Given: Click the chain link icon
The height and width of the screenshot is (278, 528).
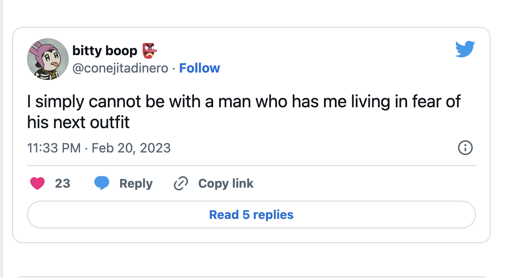Looking at the screenshot, I should coord(180,184).
